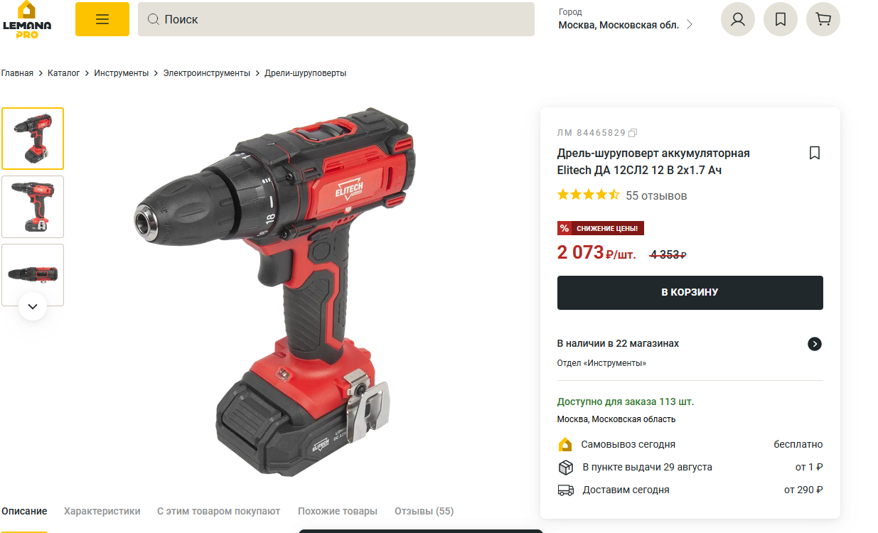Open the Lemana PRO home logo
The width and height of the screenshot is (878, 533).
point(27,19)
